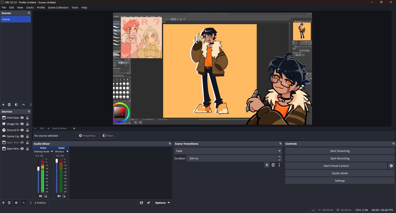This screenshot has width=396, height=213.
Task: Open source properties gear in the Sources toolbar
Action: click(16, 203)
